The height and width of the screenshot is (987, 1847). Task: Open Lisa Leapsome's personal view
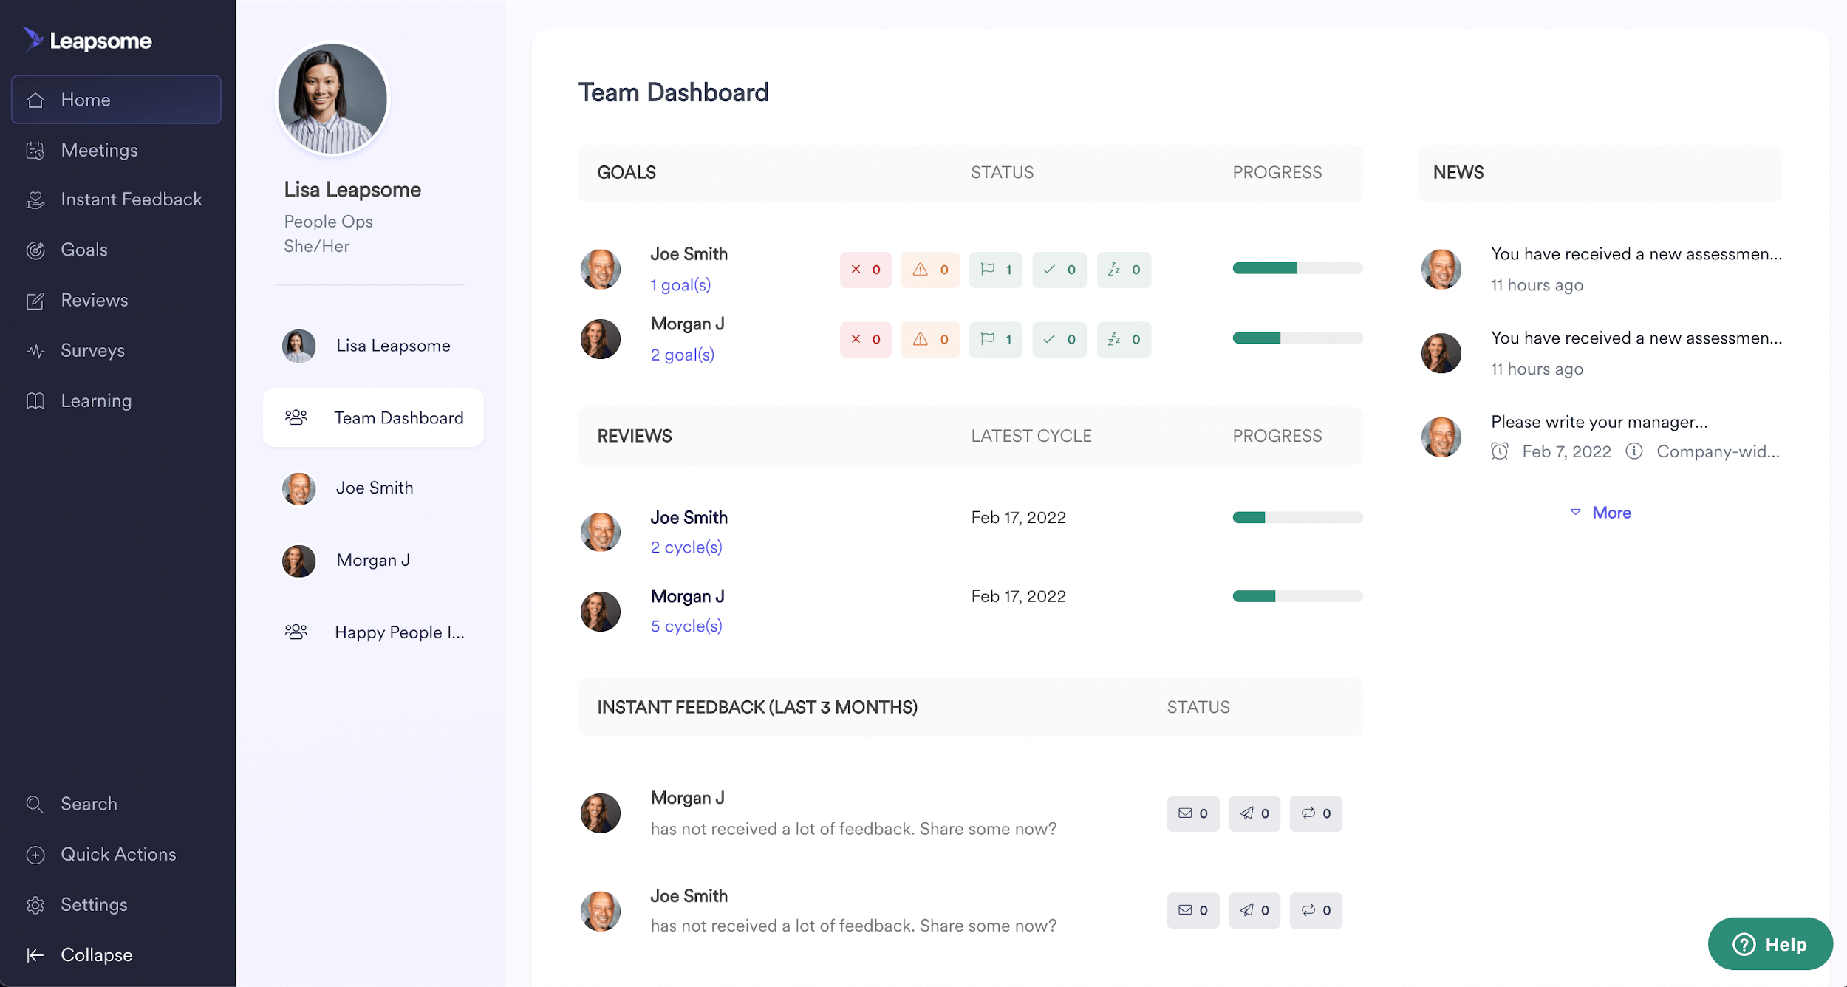392,345
